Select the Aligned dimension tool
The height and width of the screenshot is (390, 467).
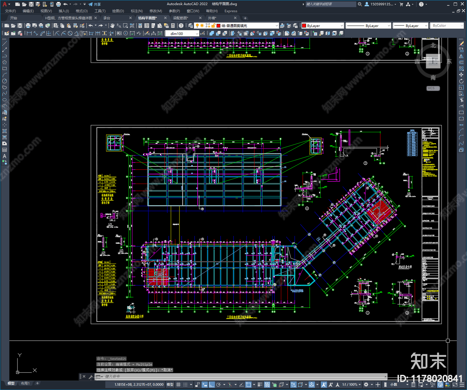pos(36,33)
